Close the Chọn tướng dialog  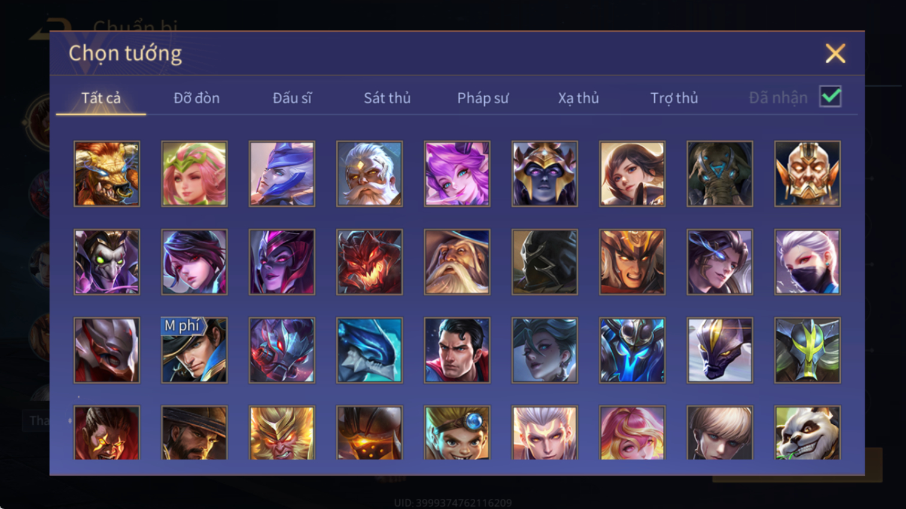(x=835, y=53)
